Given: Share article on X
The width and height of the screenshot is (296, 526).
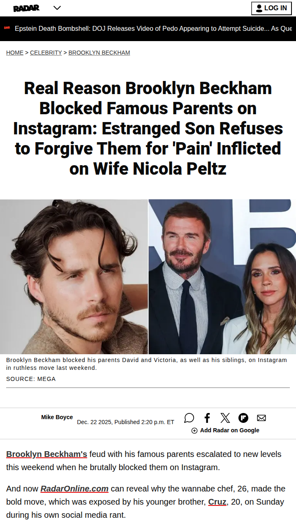Looking at the screenshot, I should (x=225, y=418).
